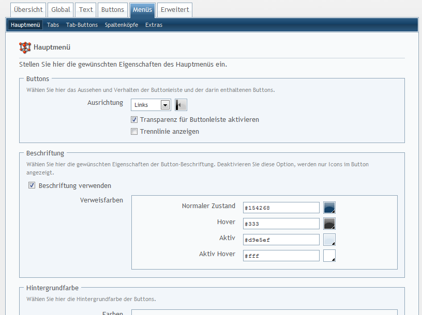Open the Extras submenu
Image resolution: width=422 pixels, height=315 pixels.
pos(154,25)
